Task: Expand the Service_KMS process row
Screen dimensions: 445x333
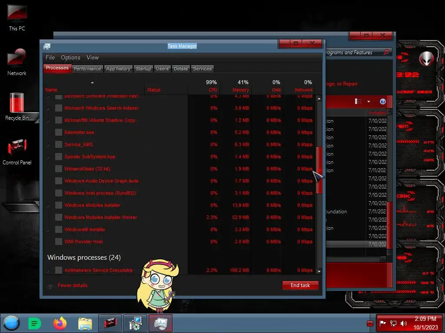Action: (x=49, y=145)
